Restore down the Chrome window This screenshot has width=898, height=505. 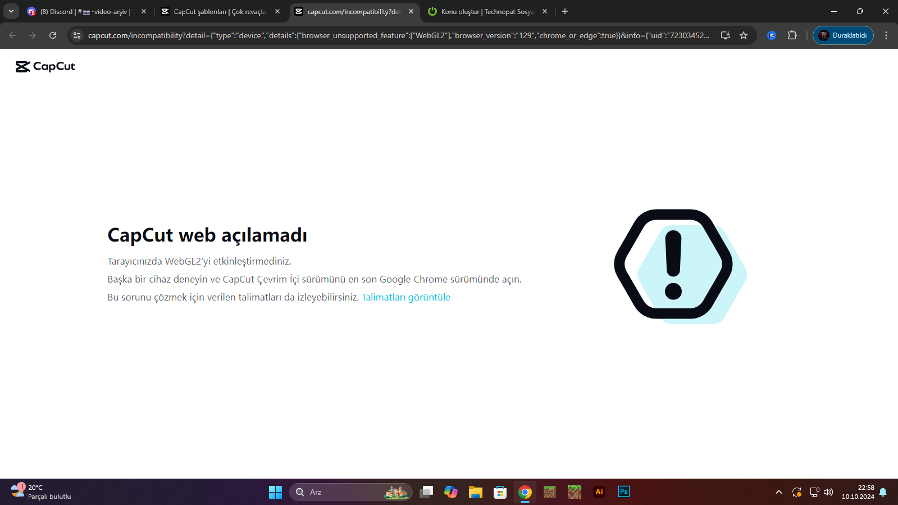[860, 11]
